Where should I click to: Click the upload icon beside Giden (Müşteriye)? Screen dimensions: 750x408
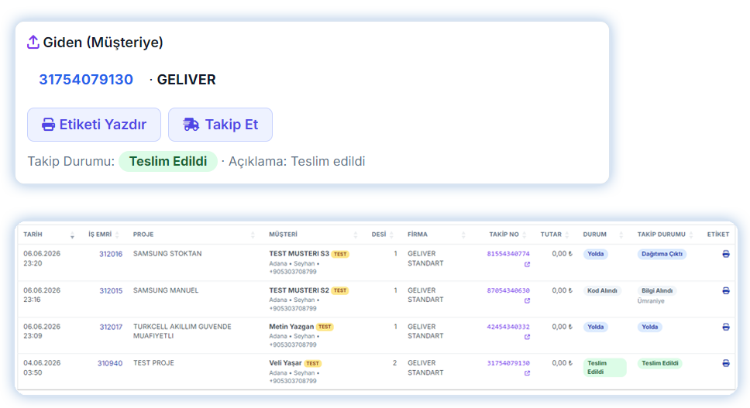click(x=33, y=42)
